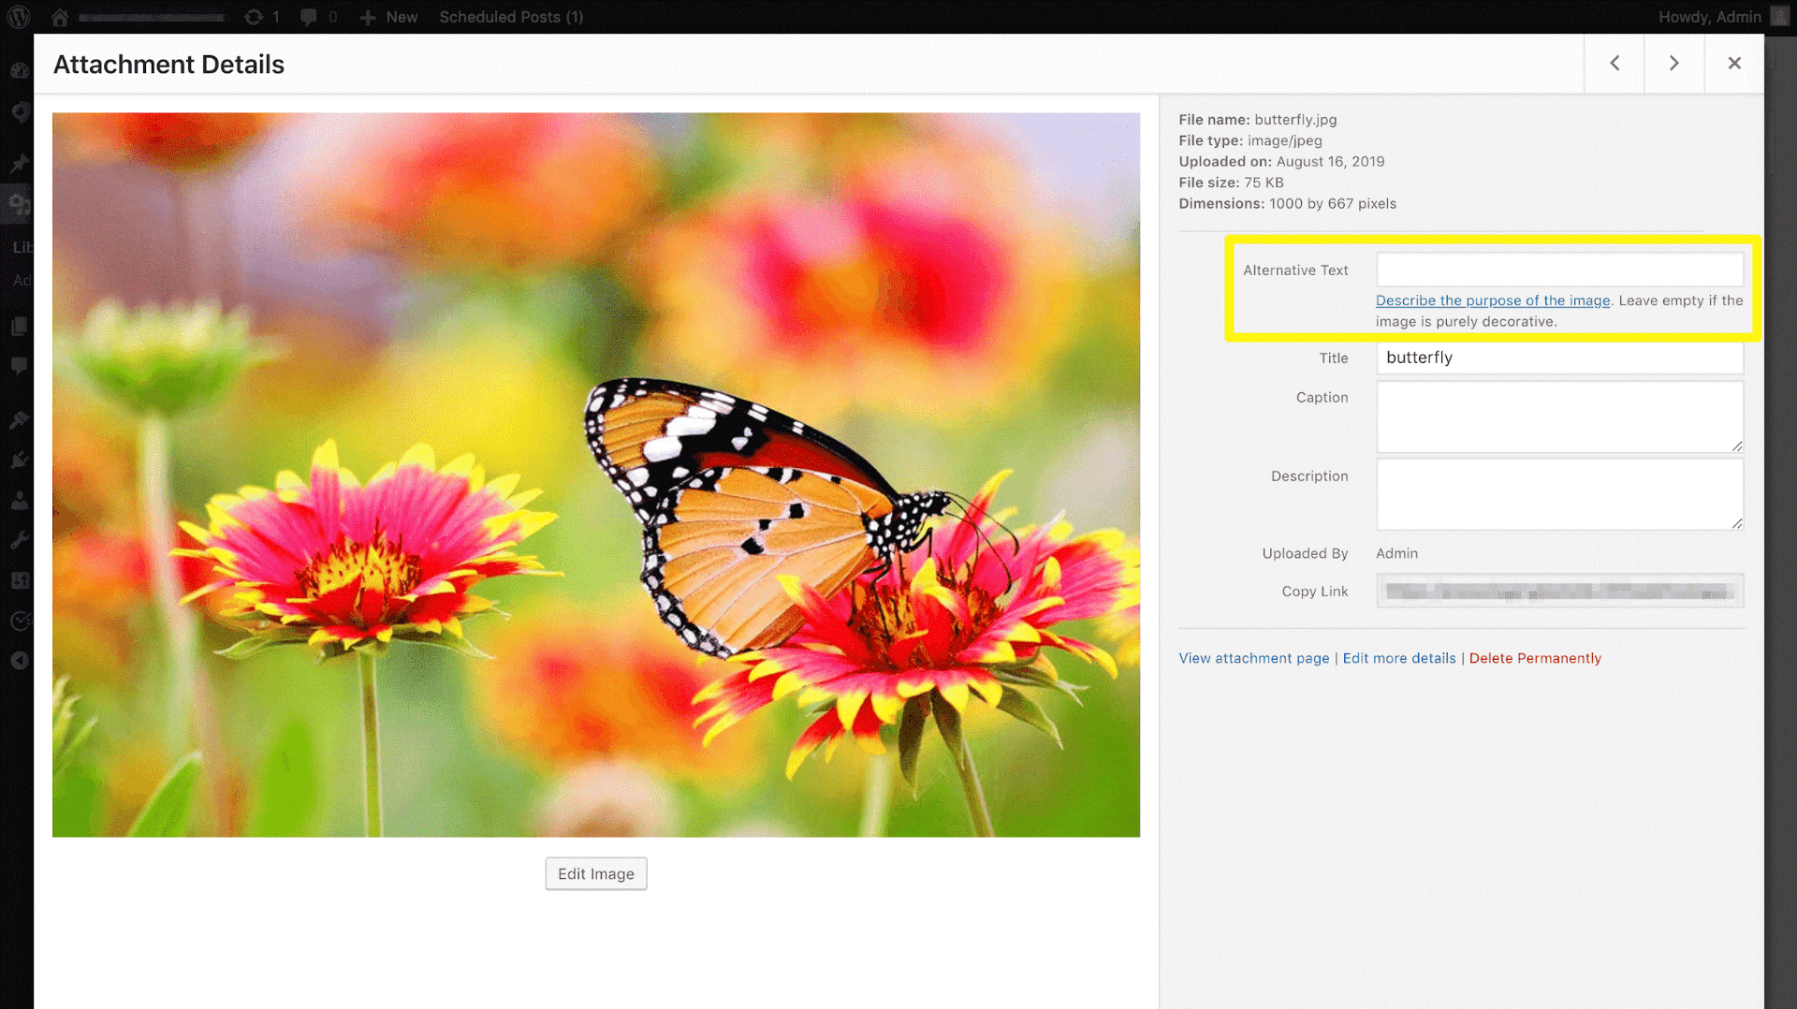Click Edit more details link
Screen dimensions: 1797x1009
[1398, 658]
